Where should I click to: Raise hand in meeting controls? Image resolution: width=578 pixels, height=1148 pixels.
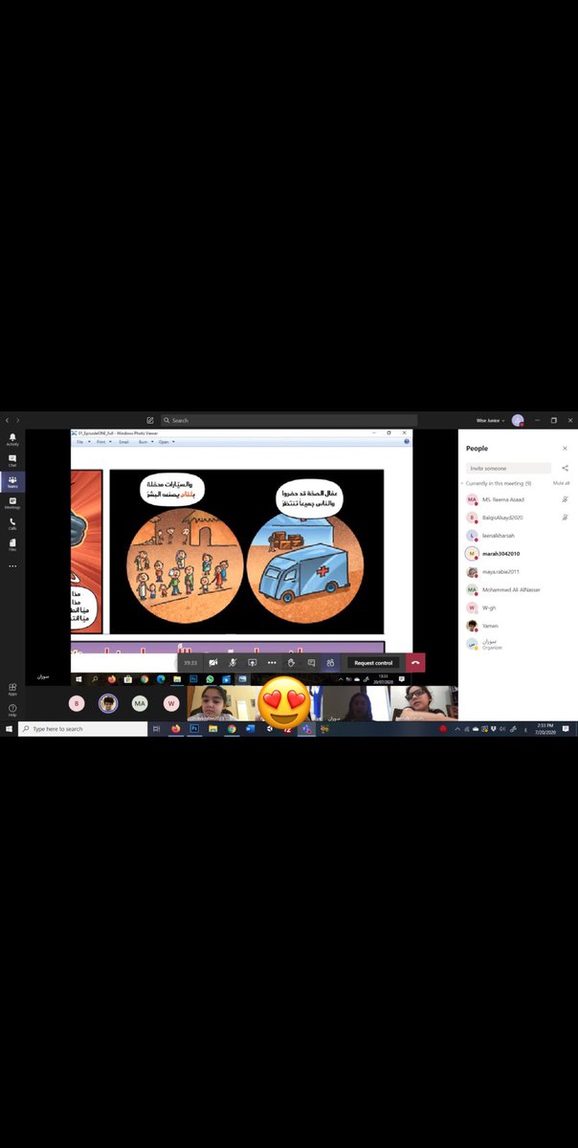pos(291,662)
